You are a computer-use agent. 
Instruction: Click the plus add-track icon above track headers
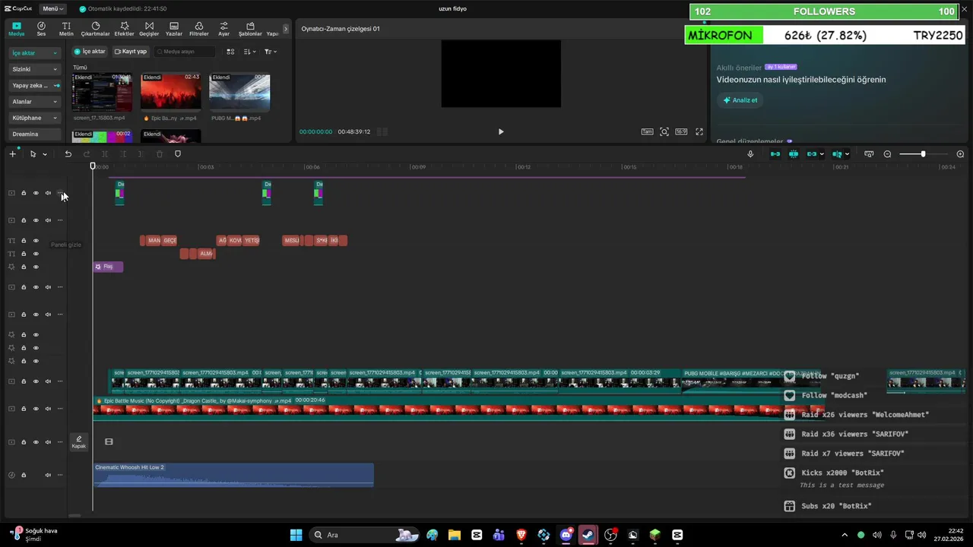(12, 154)
